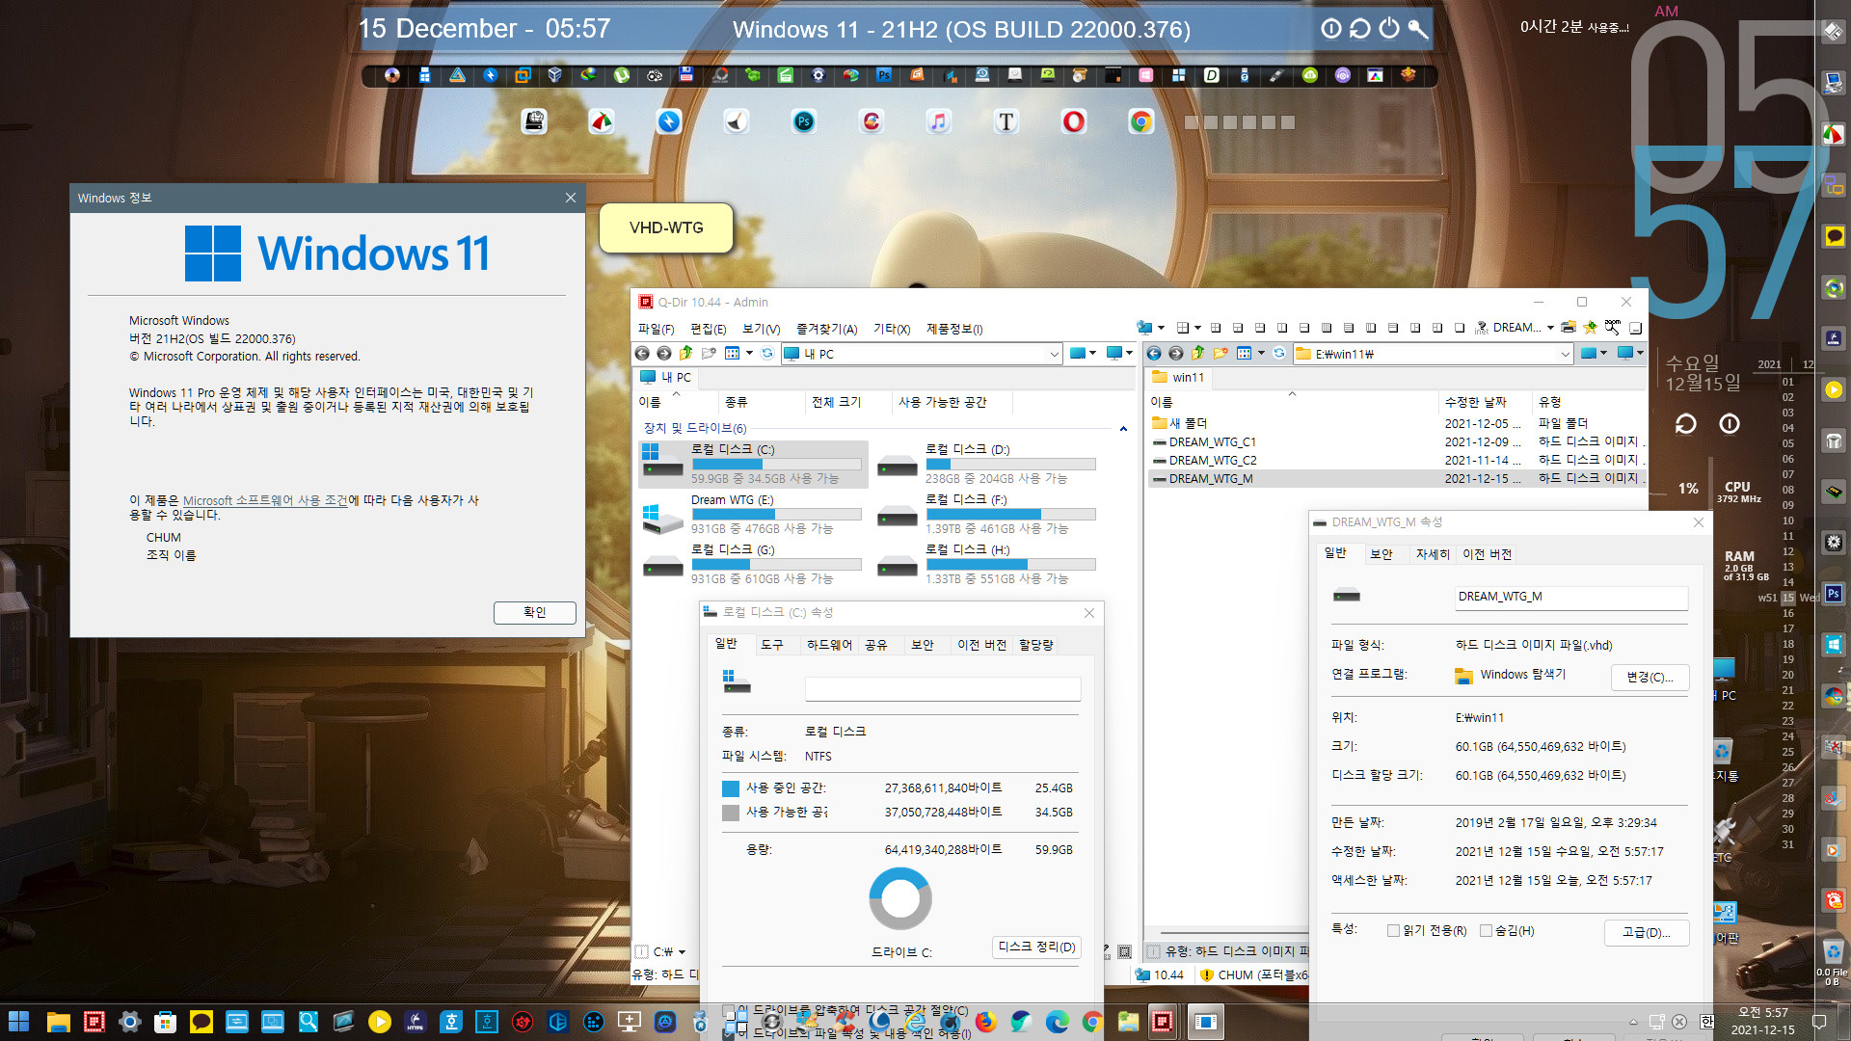Click the 로컬 디스크 (C:) usage bar
This screenshot has height=1041, width=1851.
(775, 464)
